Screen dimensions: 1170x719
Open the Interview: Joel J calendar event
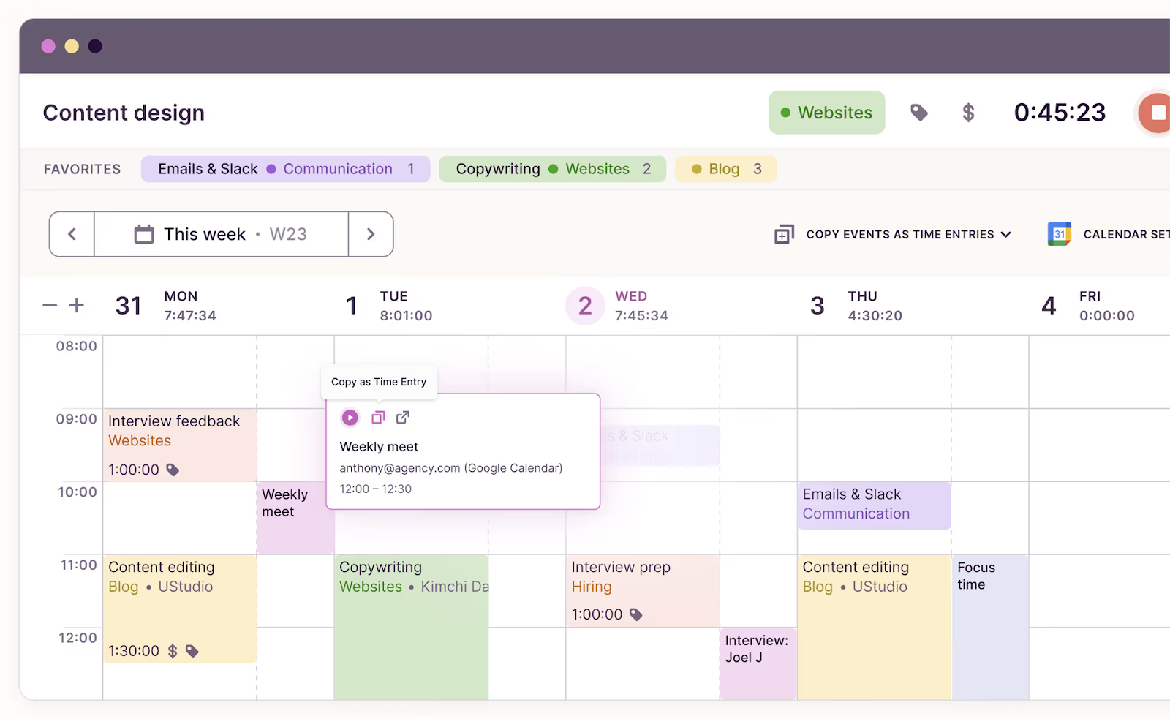[758, 663]
